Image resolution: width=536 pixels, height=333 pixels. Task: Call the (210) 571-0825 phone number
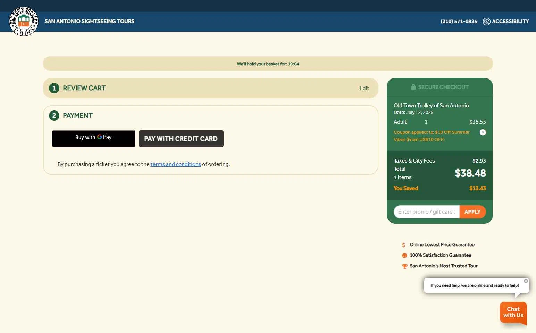(x=459, y=22)
